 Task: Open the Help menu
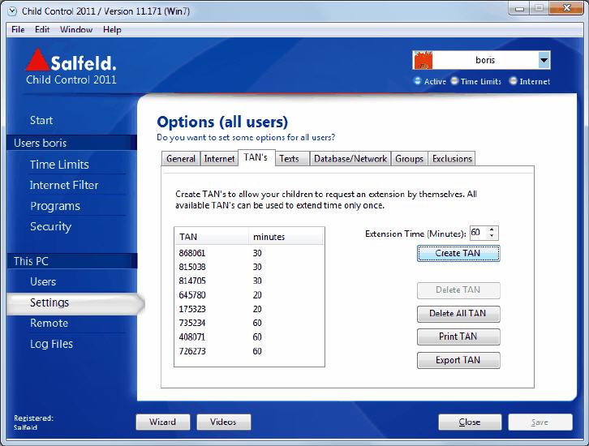[112, 30]
